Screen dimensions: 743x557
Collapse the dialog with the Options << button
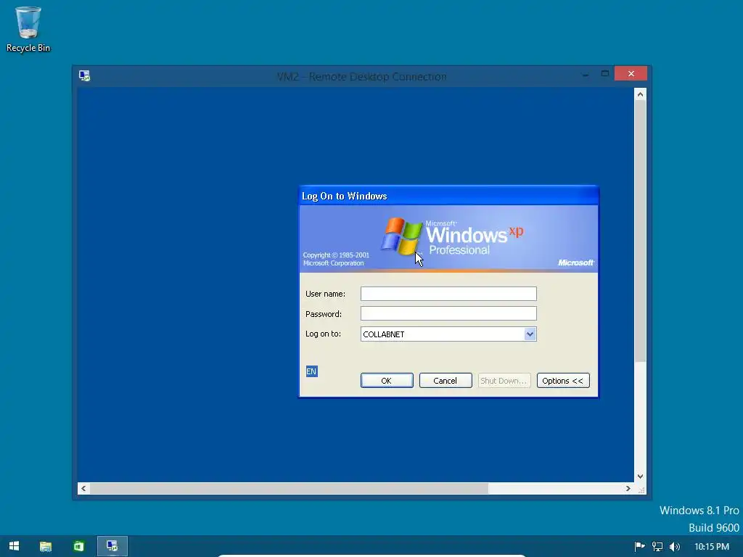pyautogui.click(x=563, y=380)
